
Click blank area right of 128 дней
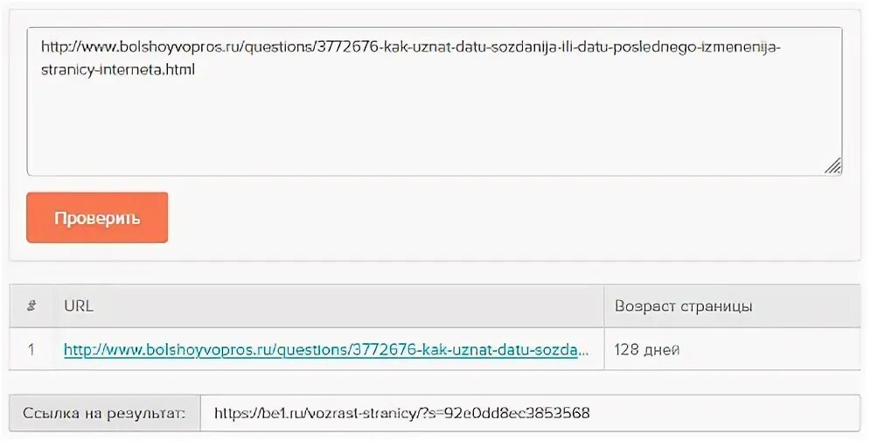[x=770, y=350]
